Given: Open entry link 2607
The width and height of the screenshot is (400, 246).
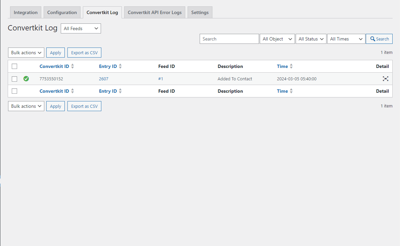Looking at the screenshot, I should coord(104,79).
